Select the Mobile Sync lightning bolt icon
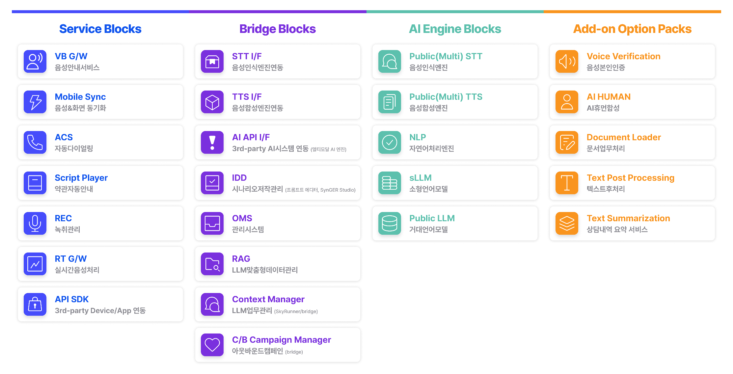Screen dimensions: 733x374 pos(35,102)
